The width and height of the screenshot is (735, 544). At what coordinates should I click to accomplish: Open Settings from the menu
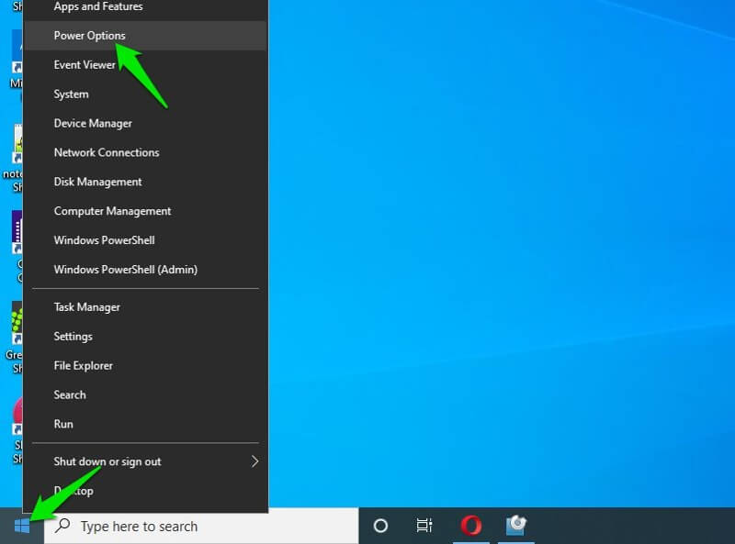145,337
